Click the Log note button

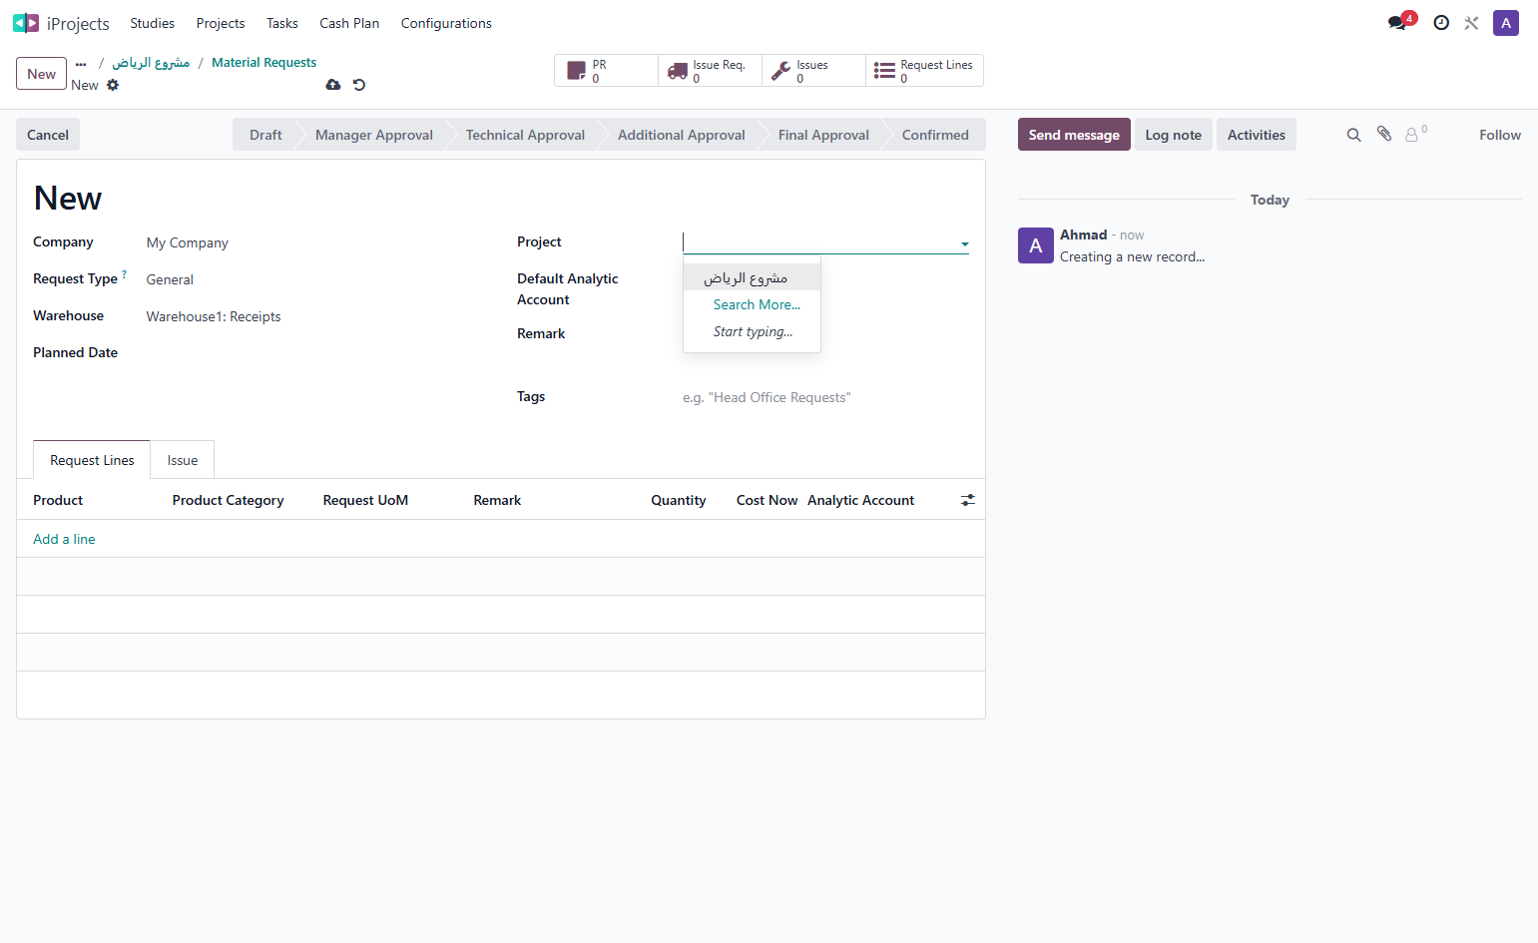click(1174, 135)
